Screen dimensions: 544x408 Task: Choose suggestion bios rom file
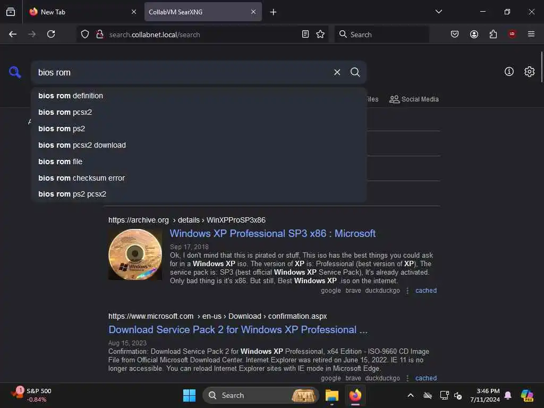tap(199, 161)
